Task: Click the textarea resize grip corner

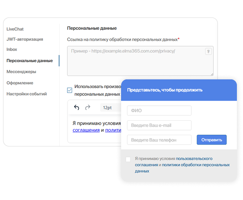Action: 212,74
